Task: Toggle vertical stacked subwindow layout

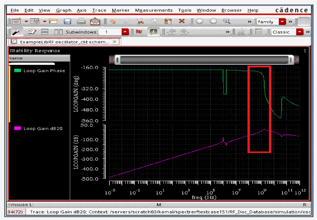Action: pos(45,32)
